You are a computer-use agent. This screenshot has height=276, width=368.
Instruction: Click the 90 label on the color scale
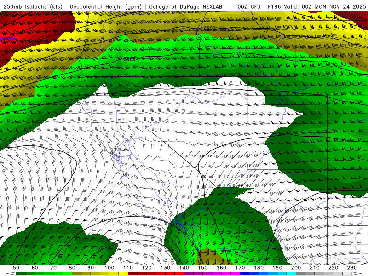point(91,268)
